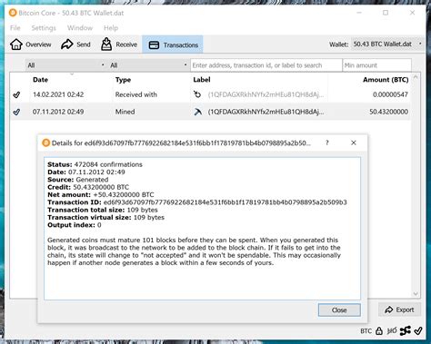Click the sync status checkmark icon
Viewport: 431px width, 344px height.
click(x=418, y=331)
